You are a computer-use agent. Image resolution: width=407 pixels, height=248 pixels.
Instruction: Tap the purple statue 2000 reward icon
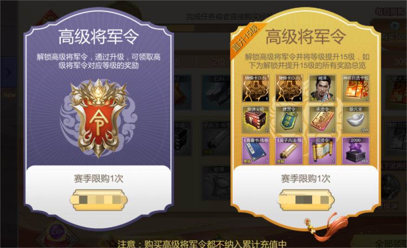[355, 151]
